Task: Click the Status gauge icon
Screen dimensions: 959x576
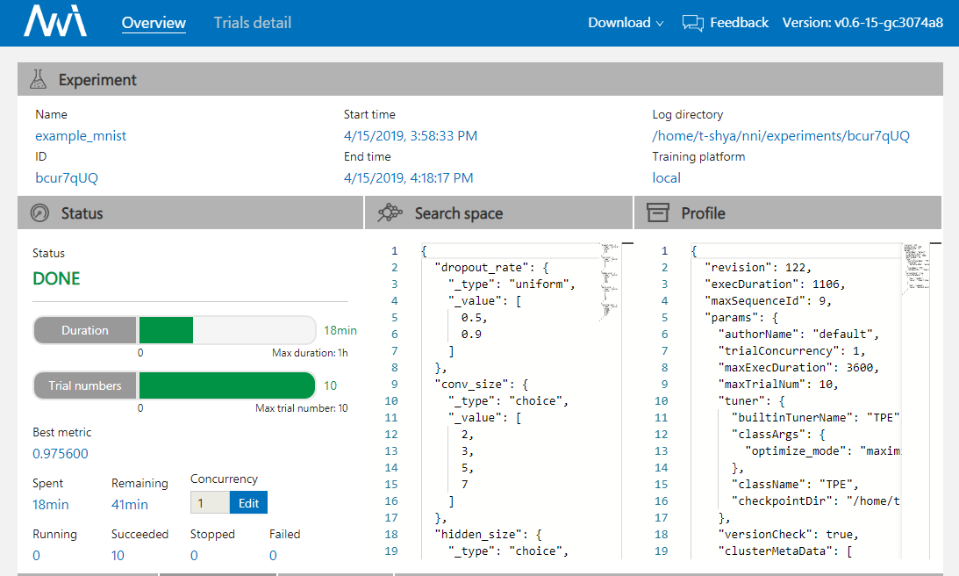Action: pos(39,213)
